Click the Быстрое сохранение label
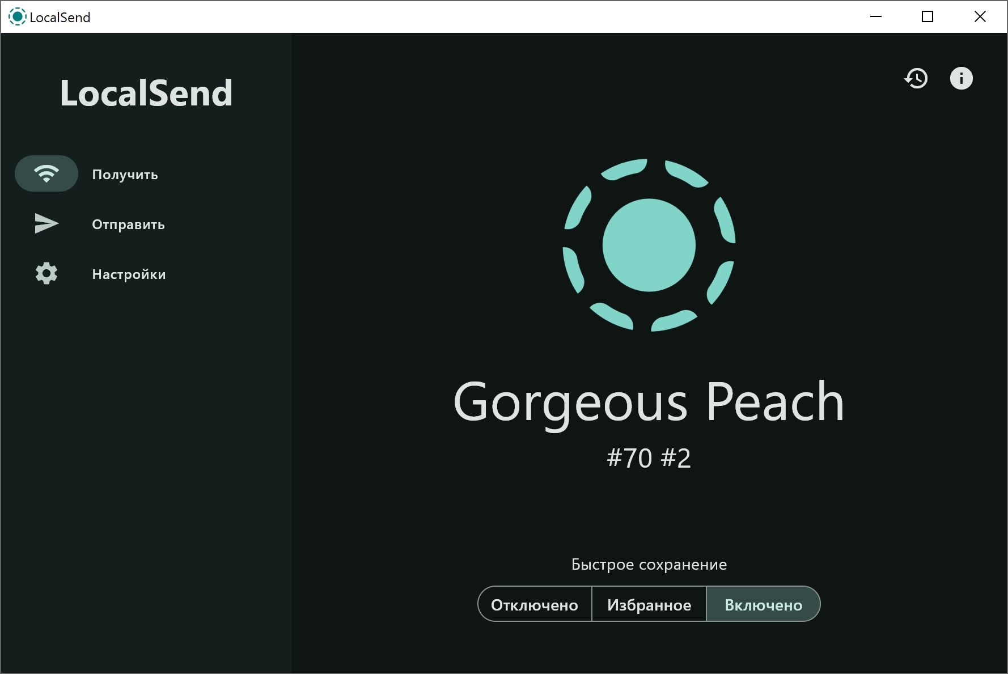Screen dimensions: 1008x674 [x=649, y=565]
